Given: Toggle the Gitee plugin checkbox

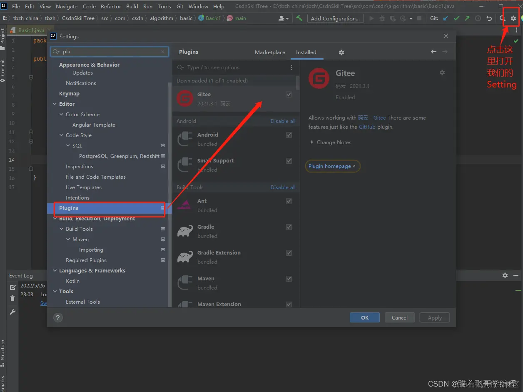Looking at the screenshot, I should 289,95.
